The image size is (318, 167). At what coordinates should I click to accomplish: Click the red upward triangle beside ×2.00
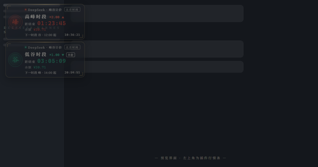tap(63, 17)
